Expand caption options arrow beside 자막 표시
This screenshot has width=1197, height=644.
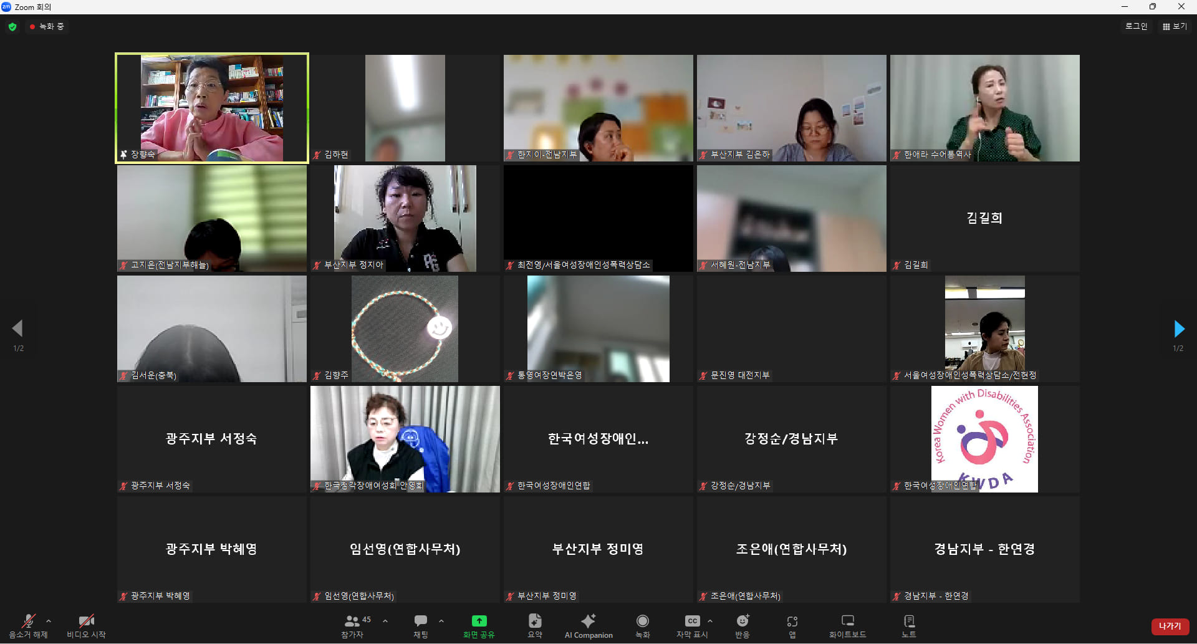coord(710,621)
